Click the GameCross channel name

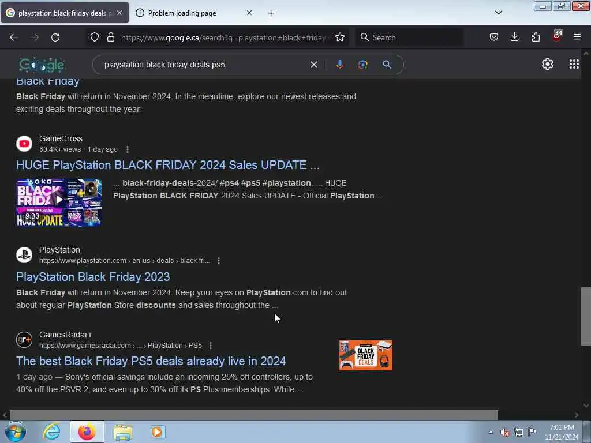[61, 138]
